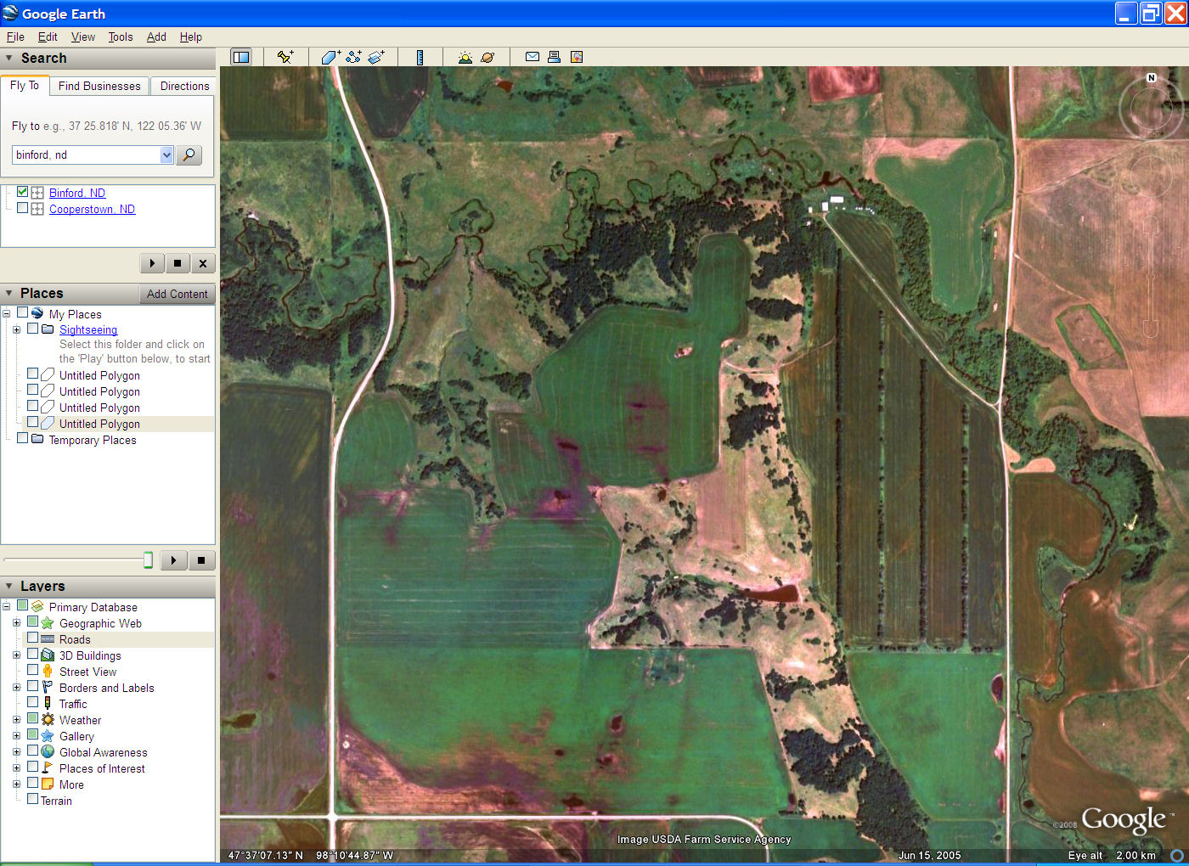This screenshot has width=1189, height=866.
Task: Expand the 3D Buildings layer node
Action: (x=16, y=655)
